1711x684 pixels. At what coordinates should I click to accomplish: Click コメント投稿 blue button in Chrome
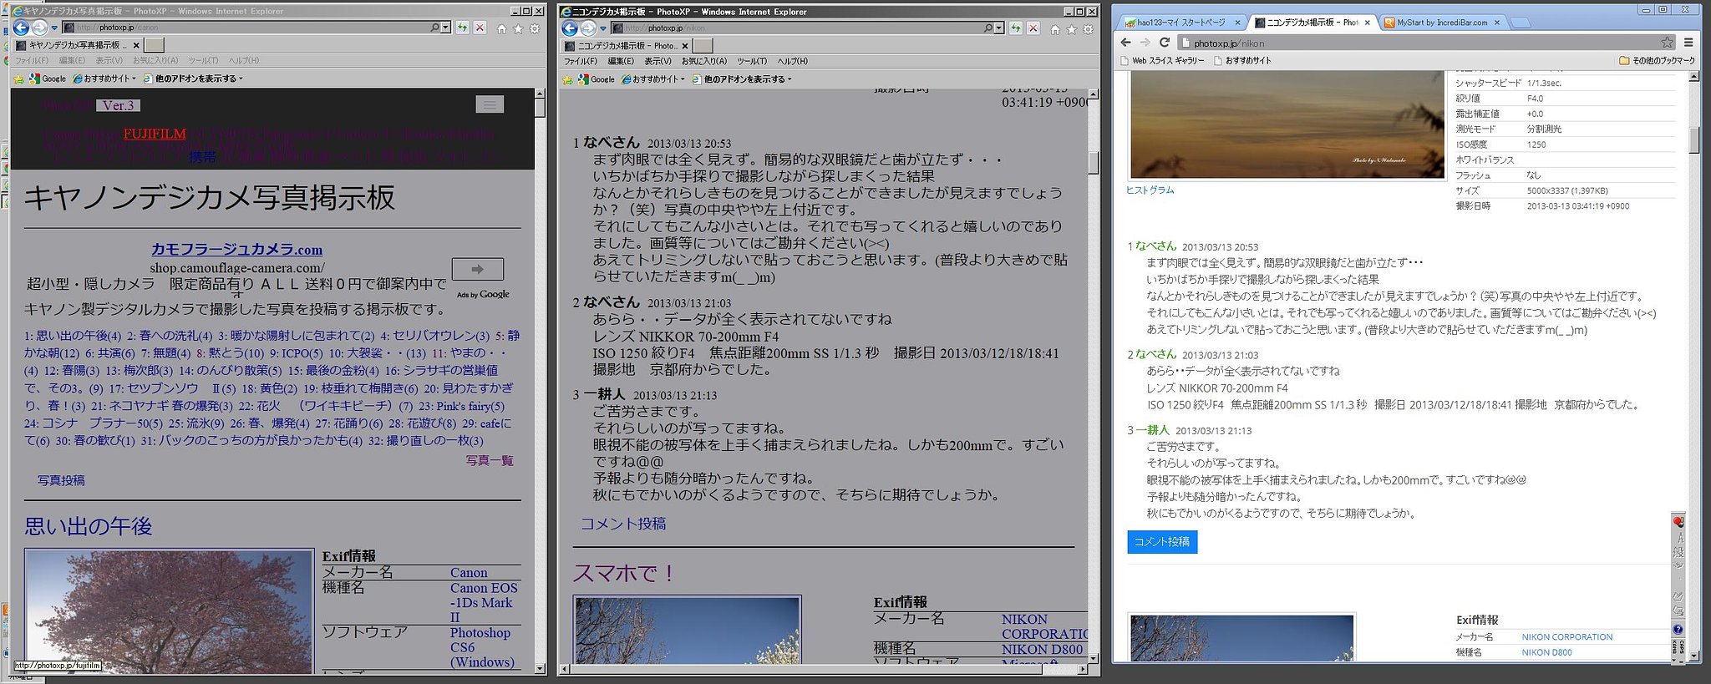[1162, 542]
